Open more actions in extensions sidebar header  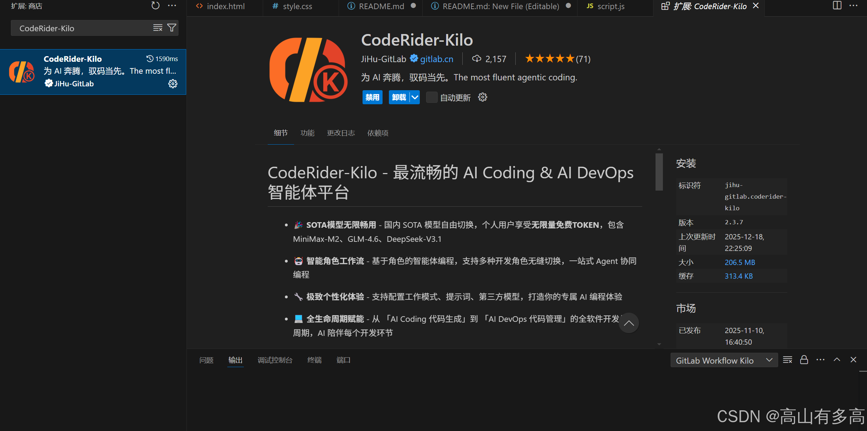click(172, 6)
